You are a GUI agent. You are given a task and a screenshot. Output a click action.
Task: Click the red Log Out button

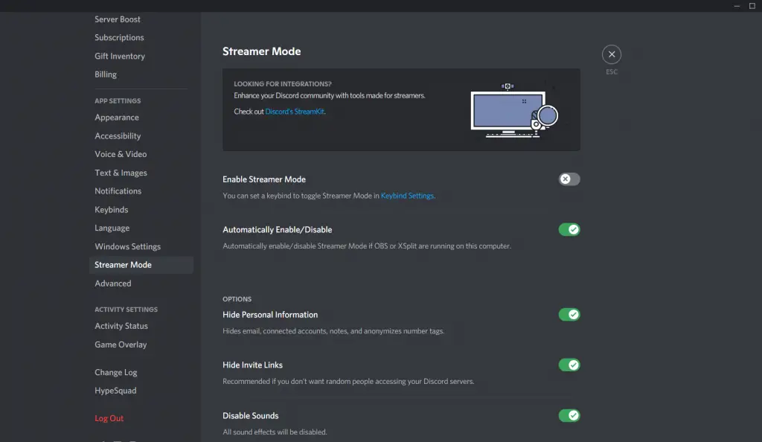click(109, 418)
